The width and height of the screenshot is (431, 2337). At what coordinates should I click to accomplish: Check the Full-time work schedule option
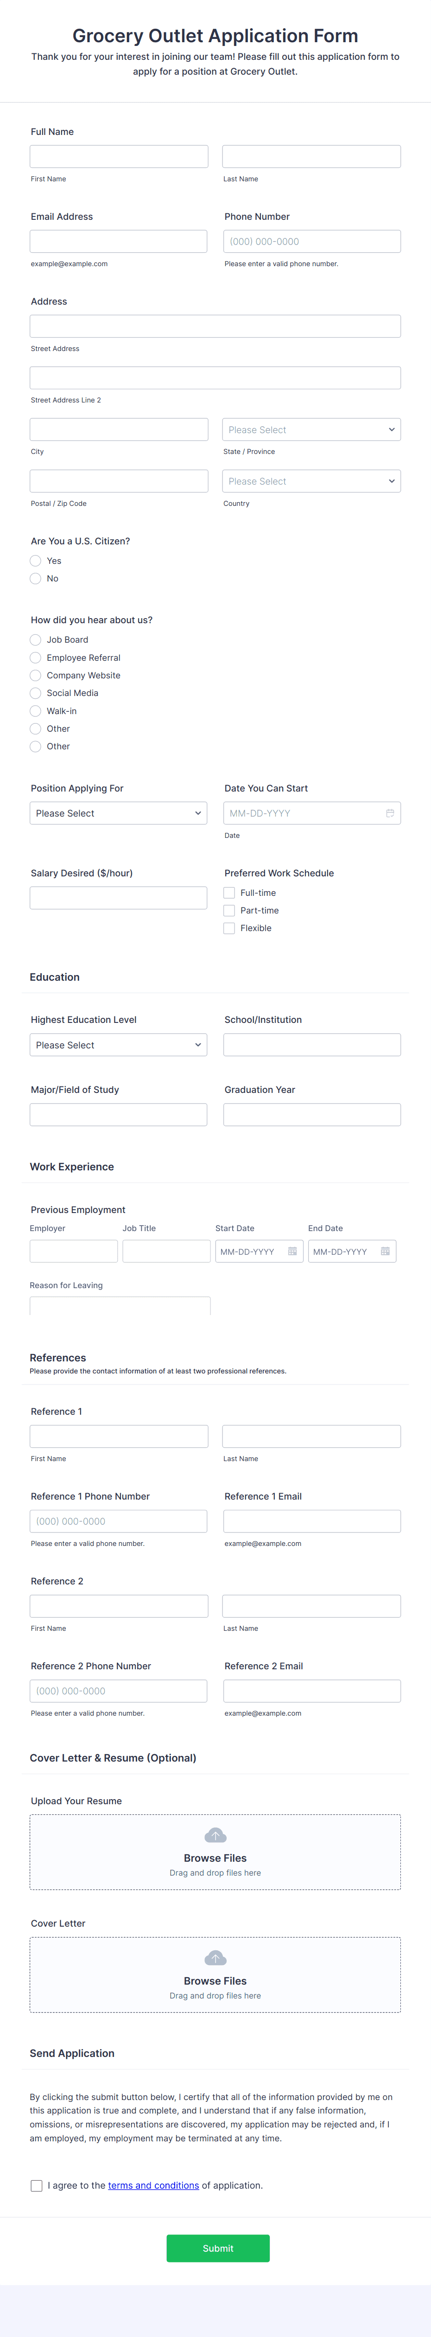click(x=229, y=893)
